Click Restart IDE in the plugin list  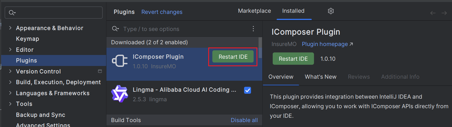click(233, 57)
